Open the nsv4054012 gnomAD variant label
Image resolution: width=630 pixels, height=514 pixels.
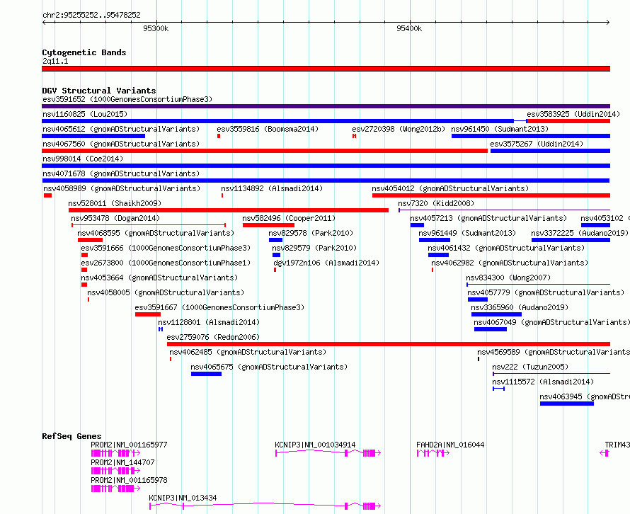coord(450,188)
